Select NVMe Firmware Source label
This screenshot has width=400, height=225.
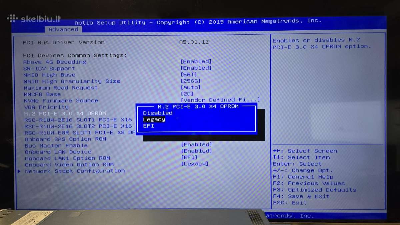point(61,101)
